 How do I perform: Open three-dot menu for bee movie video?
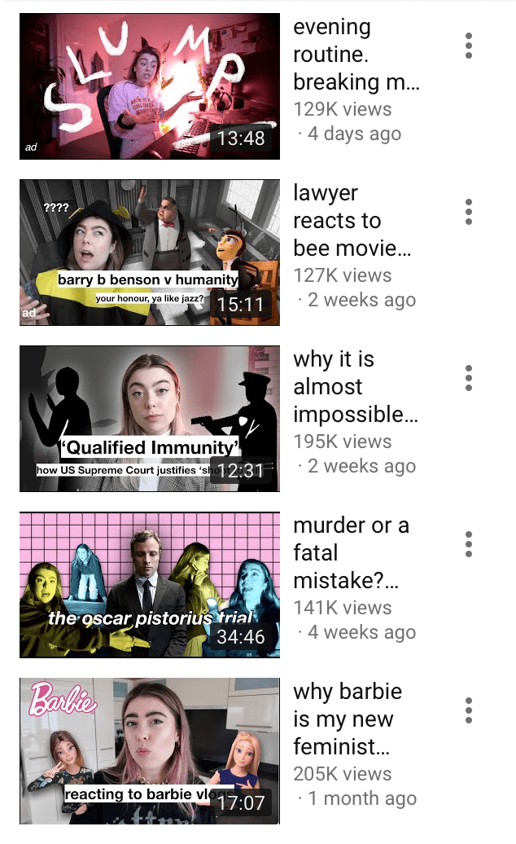coord(469,212)
